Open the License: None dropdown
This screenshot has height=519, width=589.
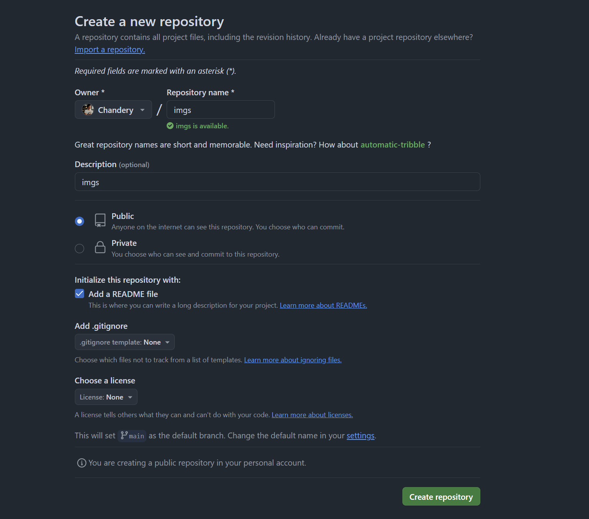pos(106,397)
